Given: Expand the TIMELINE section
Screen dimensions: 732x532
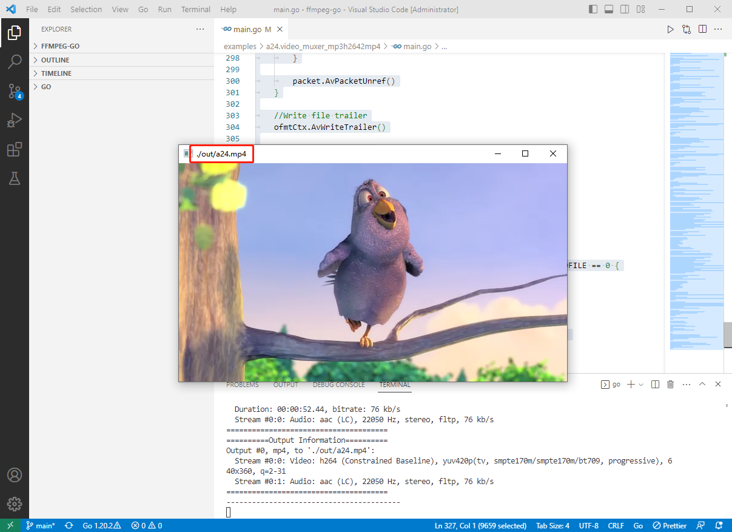Looking at the screenshot, I should click(121, 73).
